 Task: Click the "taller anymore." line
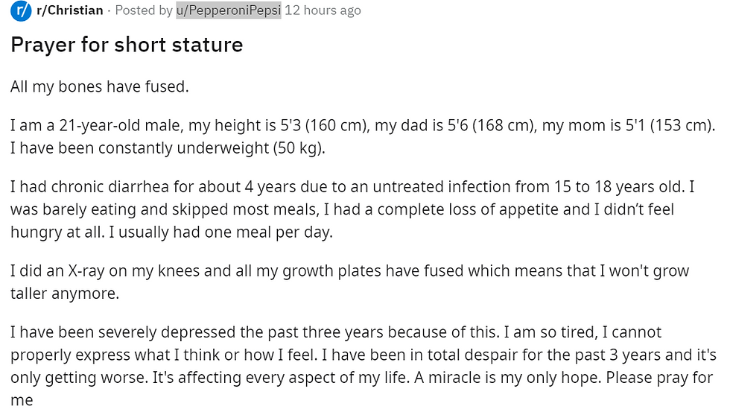(x=65, y=293)
